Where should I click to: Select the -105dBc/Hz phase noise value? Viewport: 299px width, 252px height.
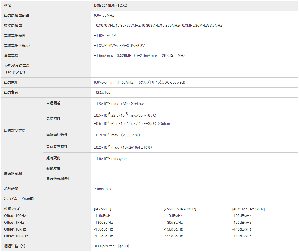click(242, 216)
